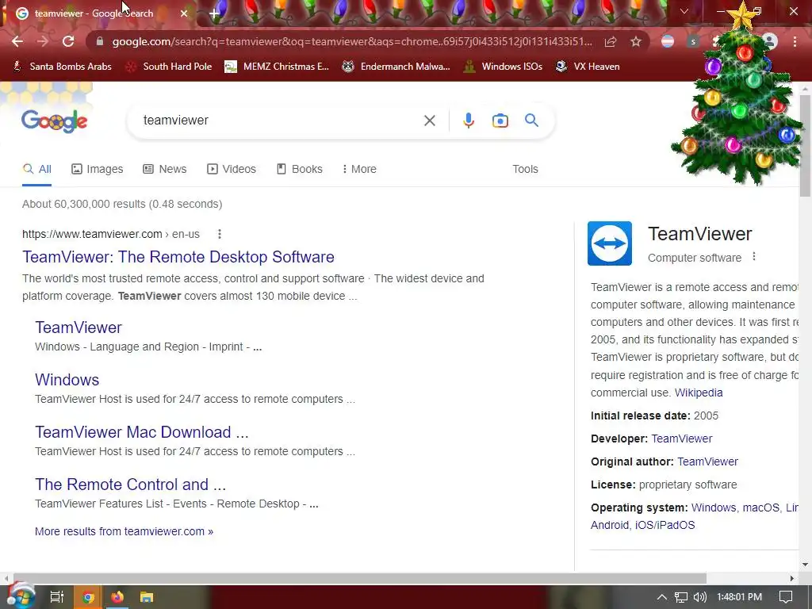Open File Explorer from the taskbar

point(147,597)
